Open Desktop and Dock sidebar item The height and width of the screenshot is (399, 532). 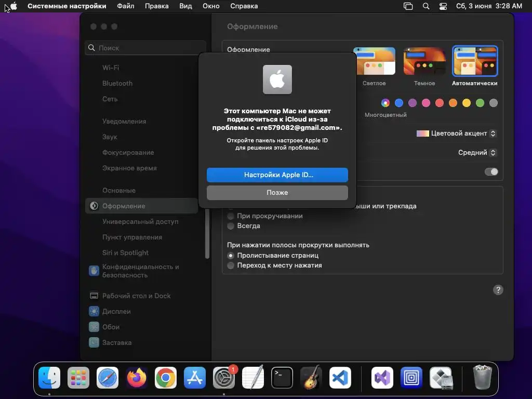138,296
